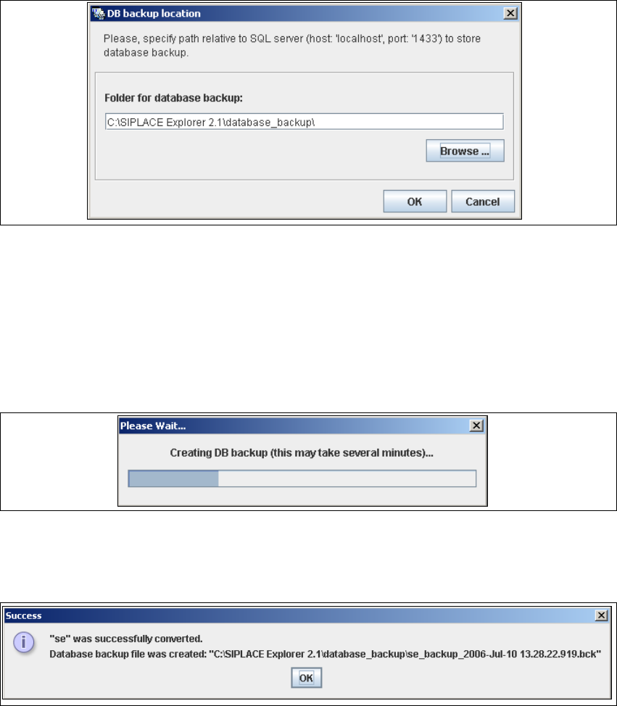Image resolution: width=617 pixels, height=706 pixels.
Task: Click the DB backup location title icon
Action: point(98,14)
